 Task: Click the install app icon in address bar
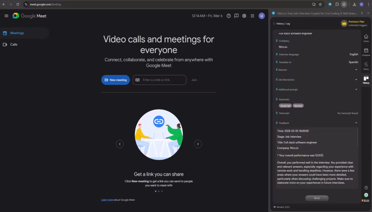tap(314, 4)
